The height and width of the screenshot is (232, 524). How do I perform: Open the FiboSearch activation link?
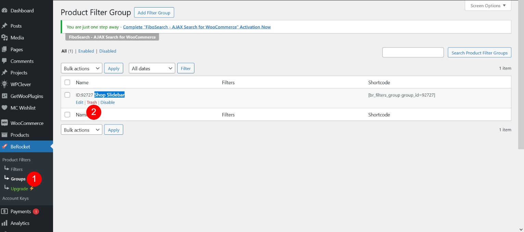tap(197, 27)
